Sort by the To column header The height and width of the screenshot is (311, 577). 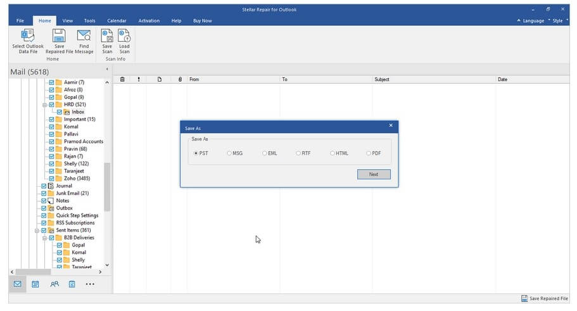coord(326,79)
